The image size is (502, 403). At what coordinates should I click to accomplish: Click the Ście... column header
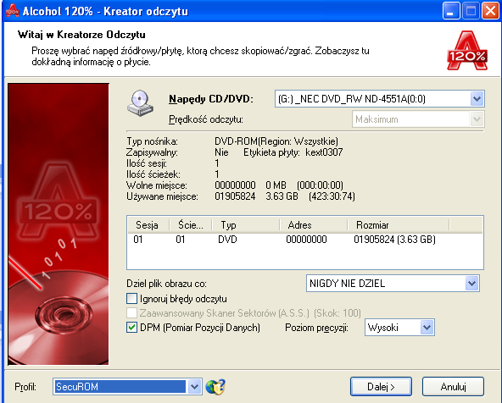point(191,225)
